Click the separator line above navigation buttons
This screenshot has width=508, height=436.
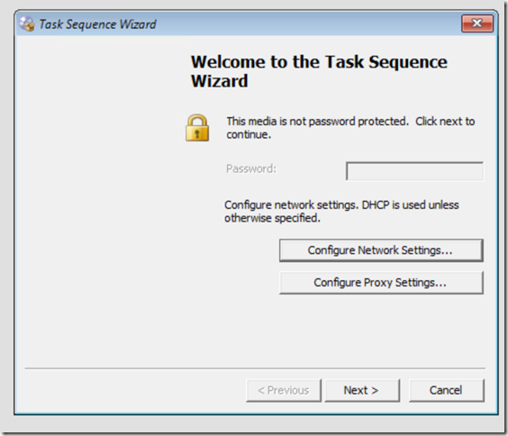[x=255, y=368]
